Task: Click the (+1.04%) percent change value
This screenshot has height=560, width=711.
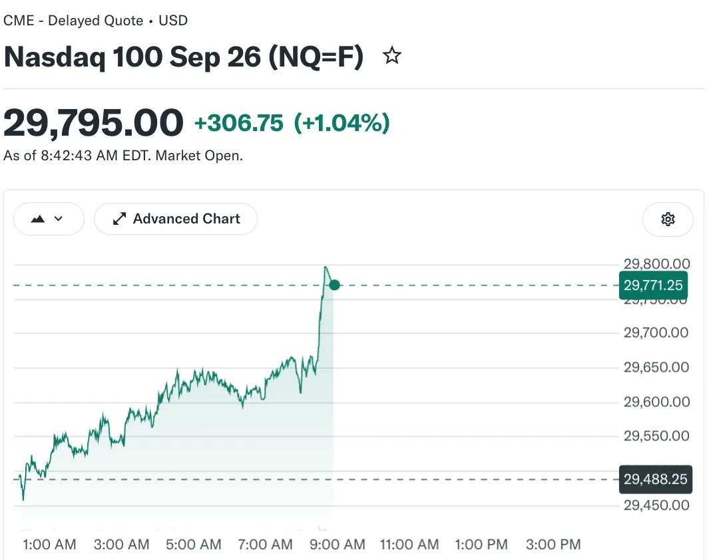Action: (342, 123)
